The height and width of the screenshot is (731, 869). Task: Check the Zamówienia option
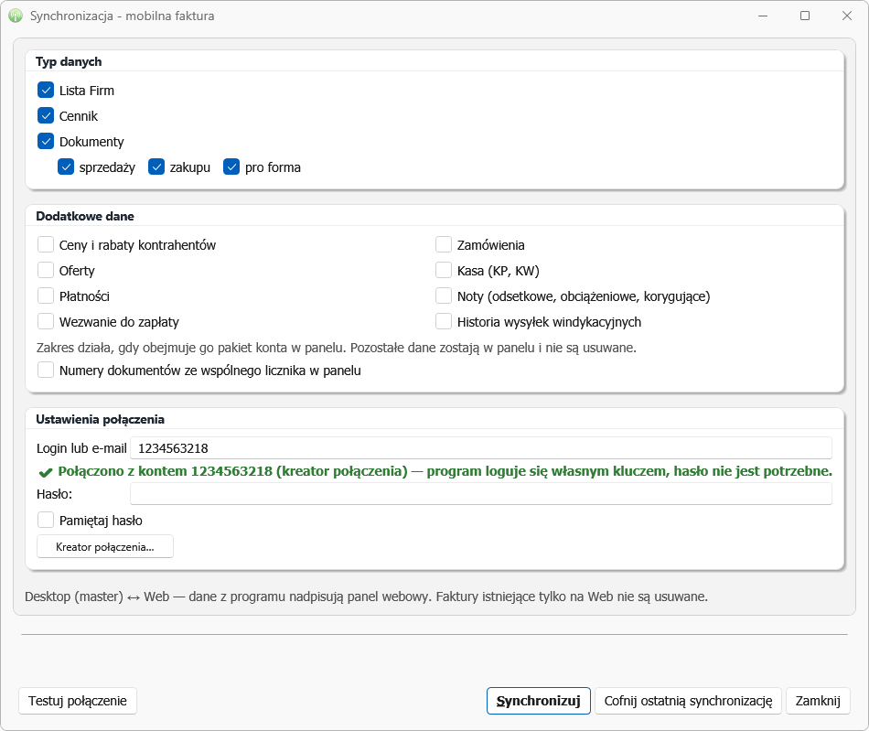(444, 244)
